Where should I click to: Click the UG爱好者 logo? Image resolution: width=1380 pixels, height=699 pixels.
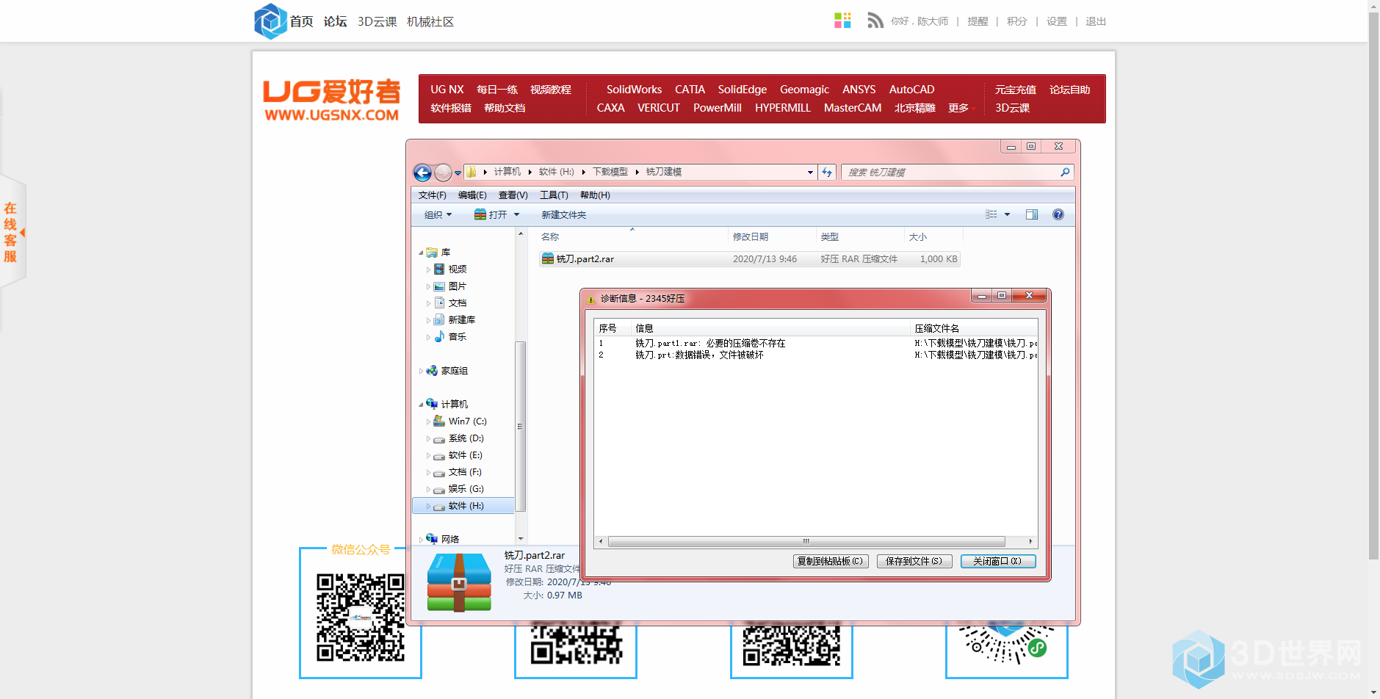pos(332,100)
